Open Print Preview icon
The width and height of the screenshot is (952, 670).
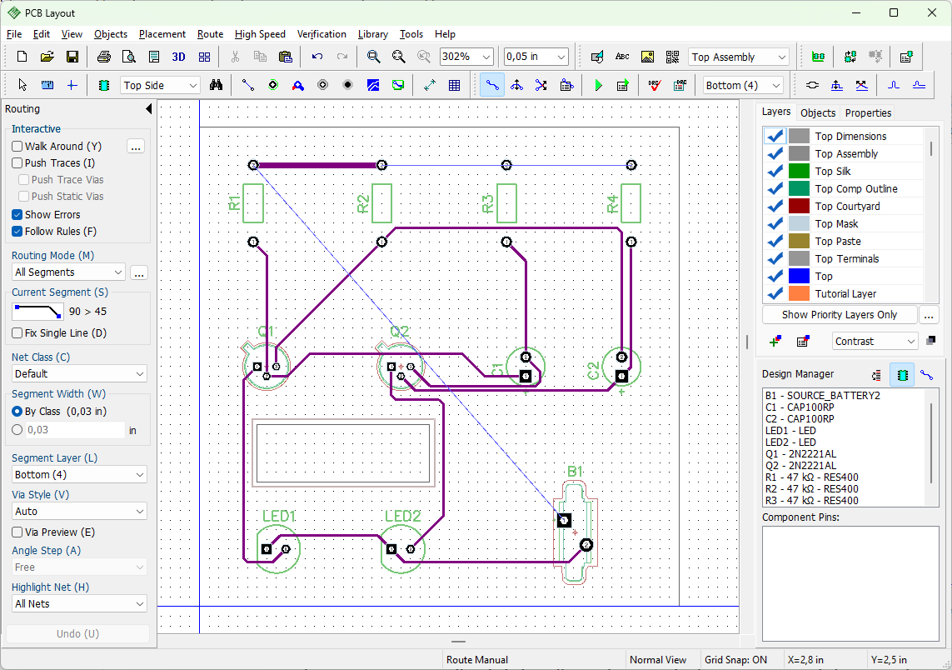click(129, 57)
